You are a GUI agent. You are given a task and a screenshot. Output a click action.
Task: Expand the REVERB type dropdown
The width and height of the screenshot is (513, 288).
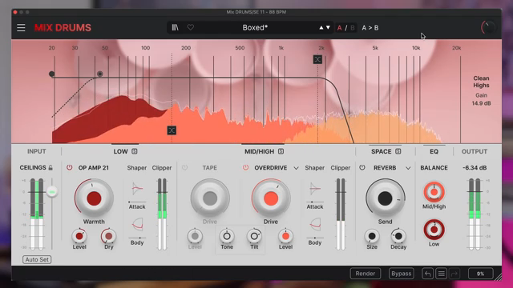coord(408,168)
